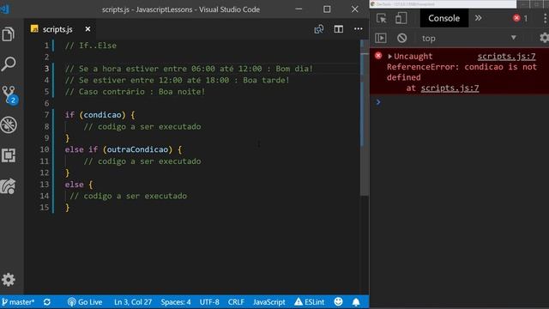Clear the console in DevTools

pos(401,38)
